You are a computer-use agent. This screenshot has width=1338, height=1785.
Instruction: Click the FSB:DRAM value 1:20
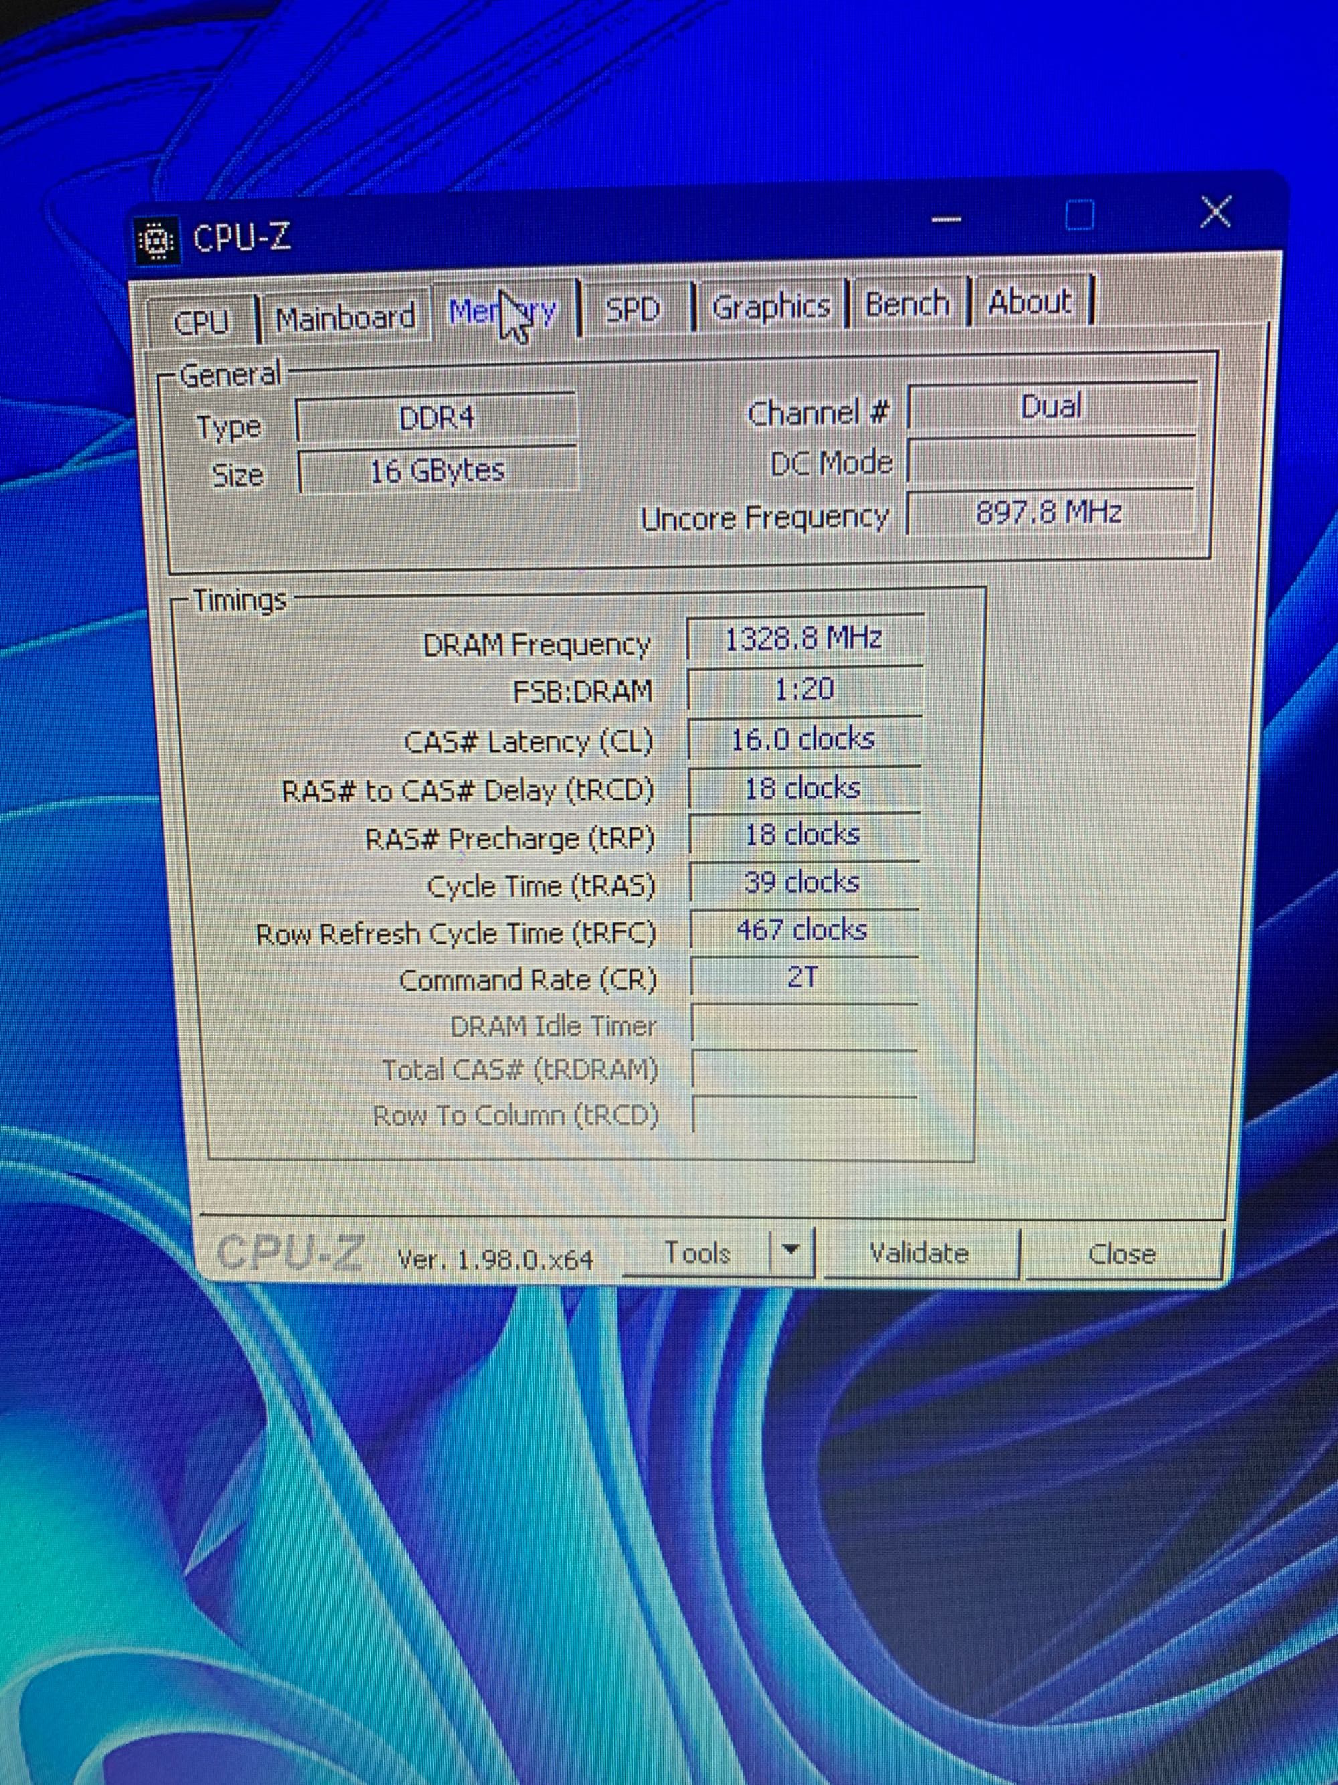point(804,690)
